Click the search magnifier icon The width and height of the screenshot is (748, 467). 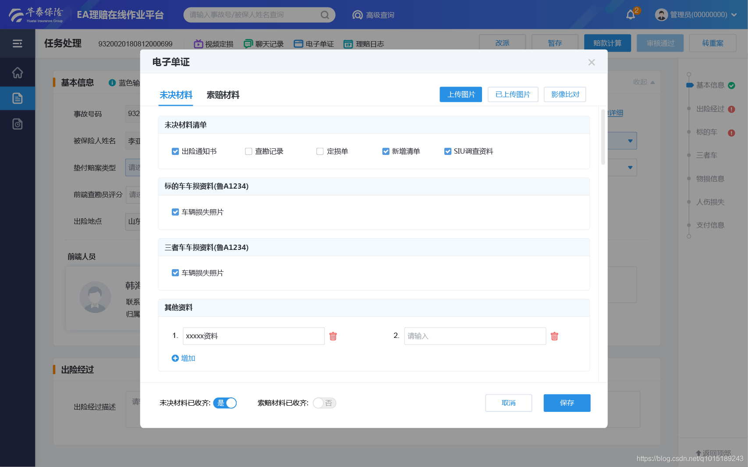coord(325,15)
